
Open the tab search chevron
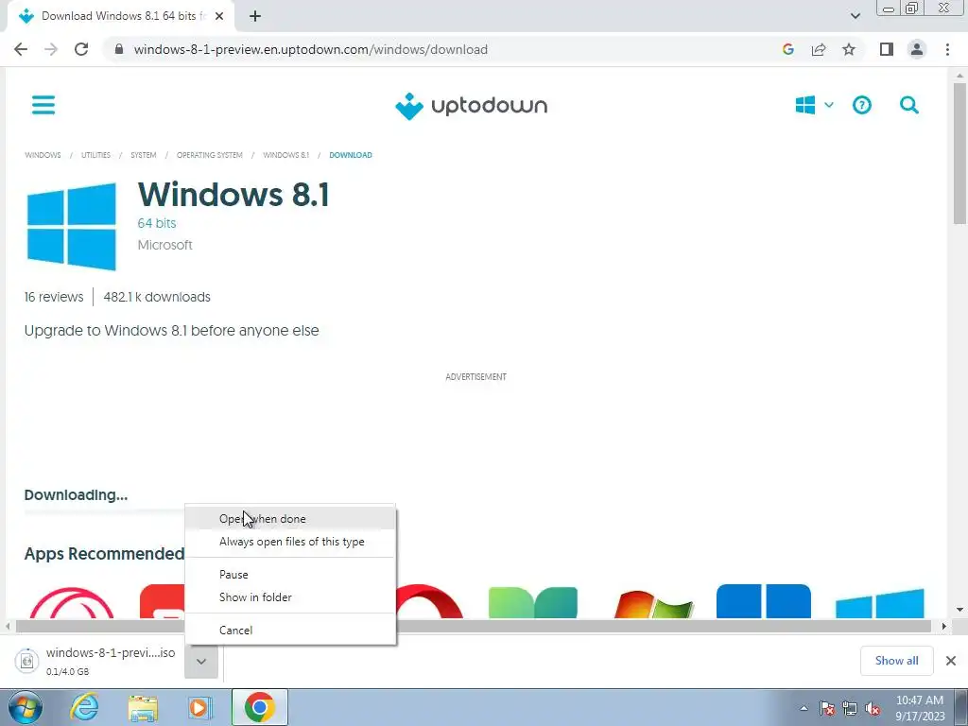pos(855,16)
